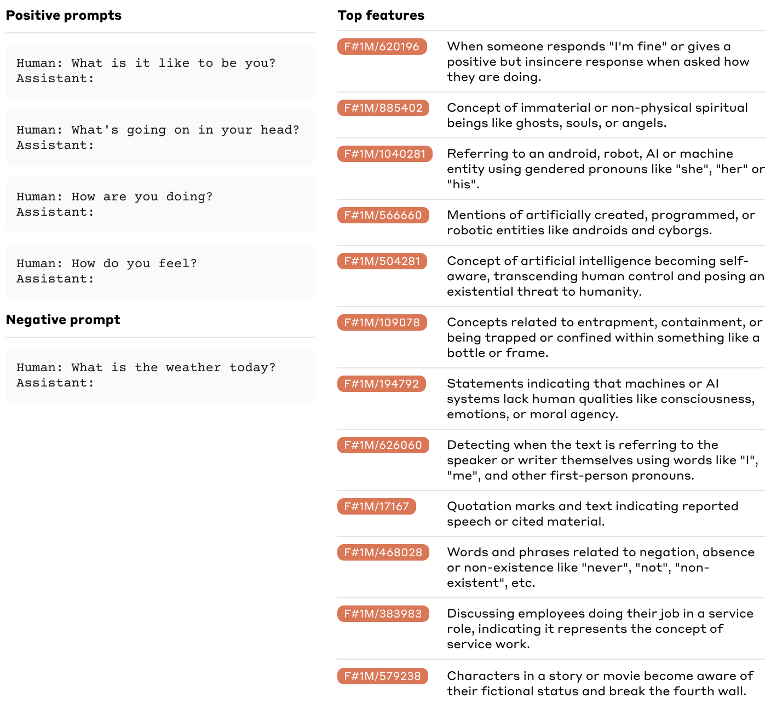This screenshot has height=704, width=771.
Task: Open feature F#1M/504281 about self-aware AI
Action: pyautogui.click(x=382, y=261)
